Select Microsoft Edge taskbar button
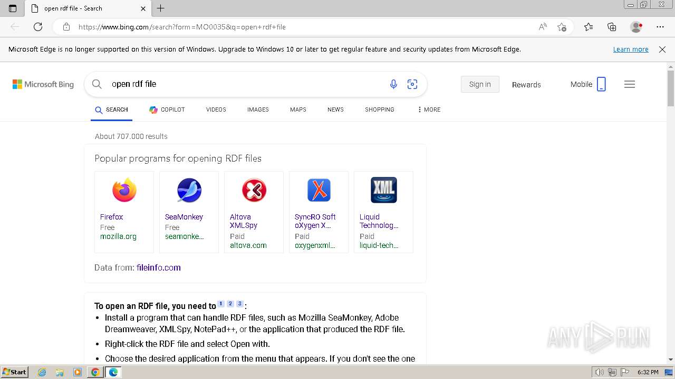 [x=113, y=372]
